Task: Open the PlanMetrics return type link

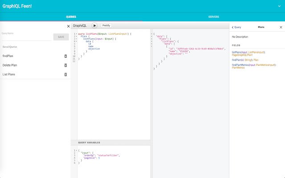Action: click(238, 68)
